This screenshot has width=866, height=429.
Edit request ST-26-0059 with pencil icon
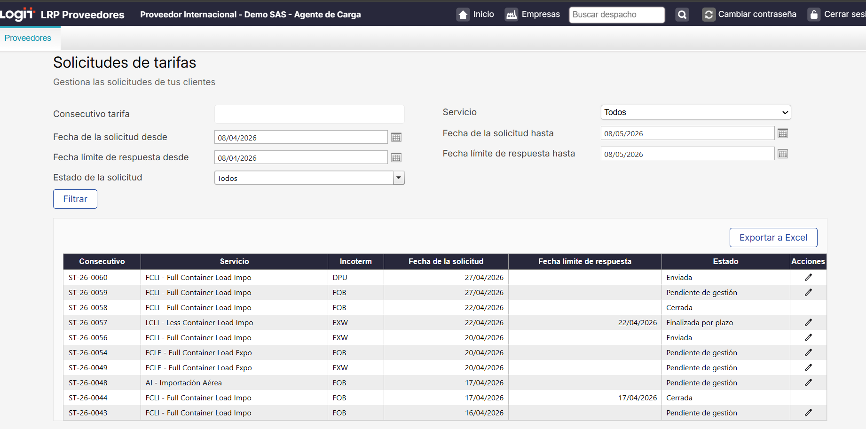coord(808,292)
